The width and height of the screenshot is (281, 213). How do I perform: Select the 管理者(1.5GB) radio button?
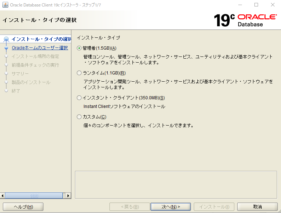[x=79, y=48]
